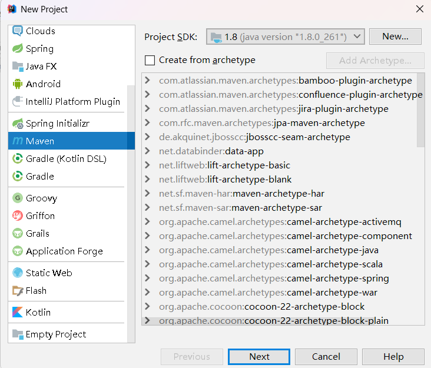This screenshot has width=431, height=368.
Task: Click the New... SDK button
Action: click(395, 37)
